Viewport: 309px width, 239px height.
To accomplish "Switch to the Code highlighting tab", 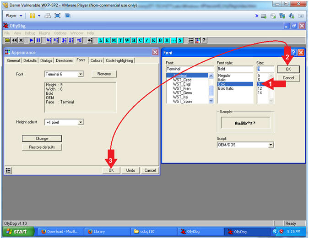I will click(119, 61).
